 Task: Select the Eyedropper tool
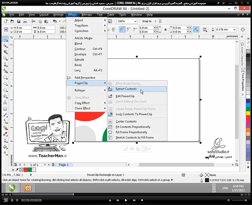(5, 134)
